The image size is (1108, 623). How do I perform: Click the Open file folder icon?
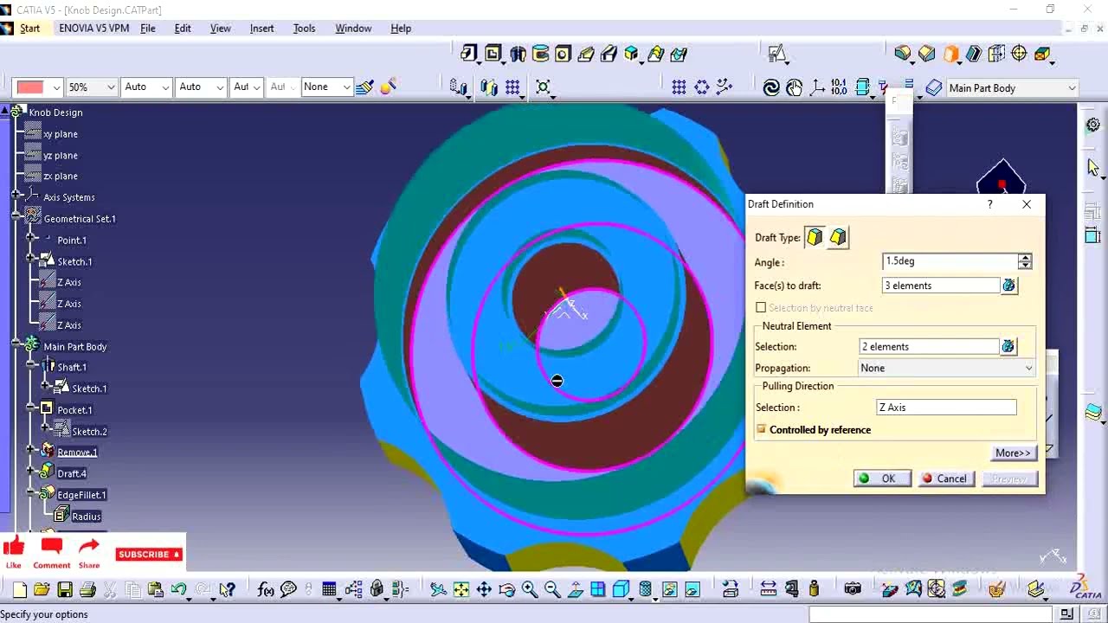pos(42,590)
